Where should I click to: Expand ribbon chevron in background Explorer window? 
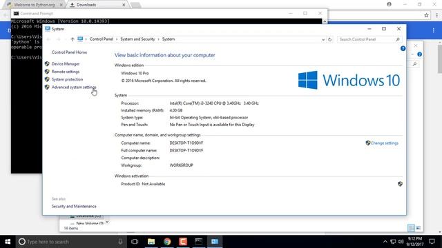coord(413,54)
